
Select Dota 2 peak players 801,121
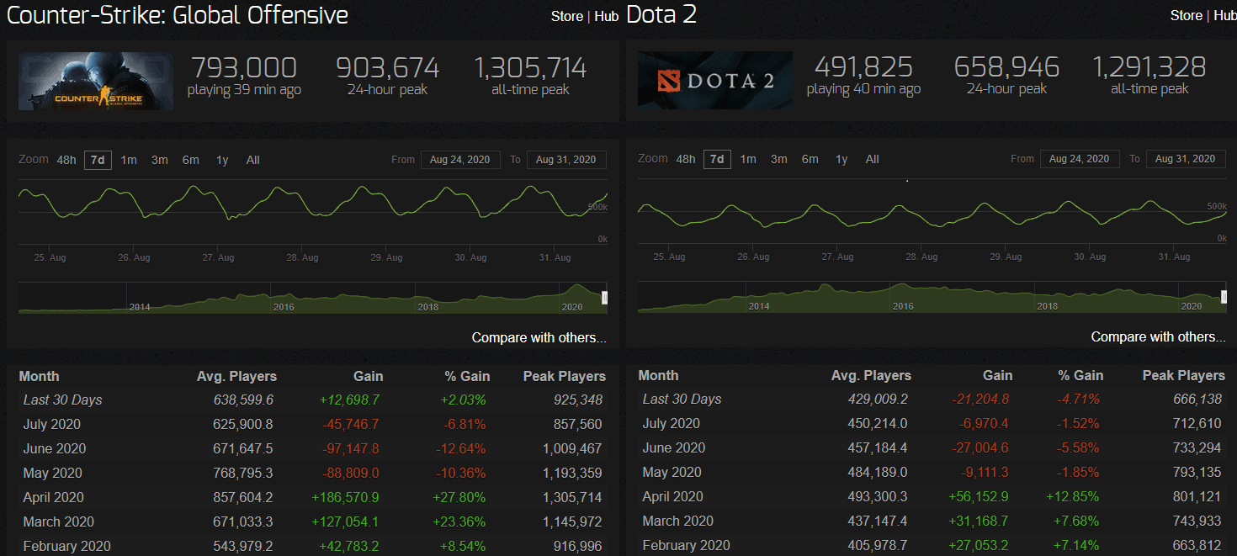1196,496
